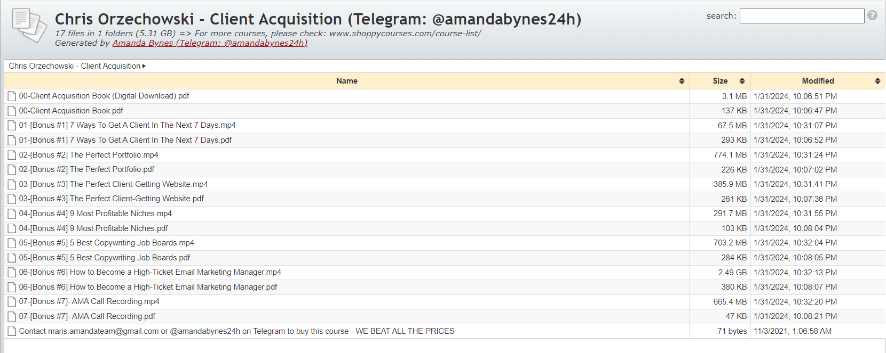
Task: Click file icon for Client Acquisition Book.pdf
Action: pyautogui.click(x=12, y=111)
